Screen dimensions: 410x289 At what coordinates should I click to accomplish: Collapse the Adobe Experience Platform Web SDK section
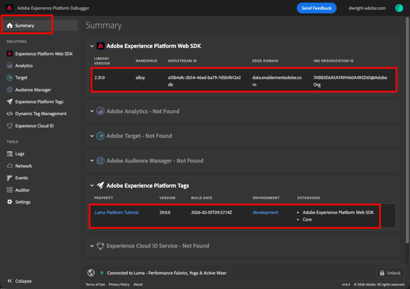pos(92,46)
